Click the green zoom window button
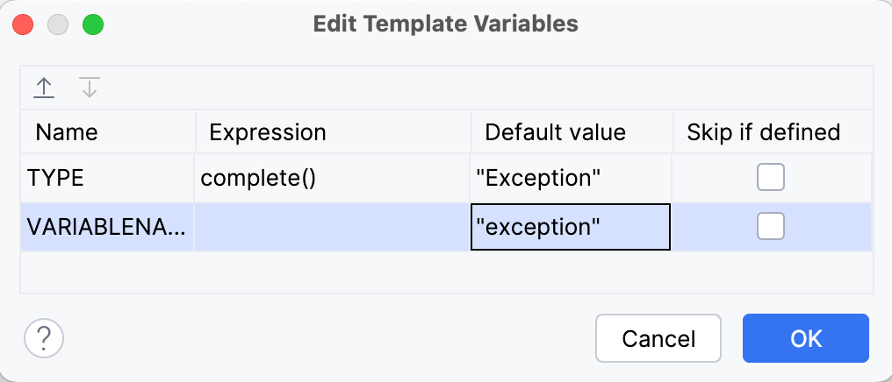Image resolution: width=892 pixels, height=382 pixels. tap(93, 24)
